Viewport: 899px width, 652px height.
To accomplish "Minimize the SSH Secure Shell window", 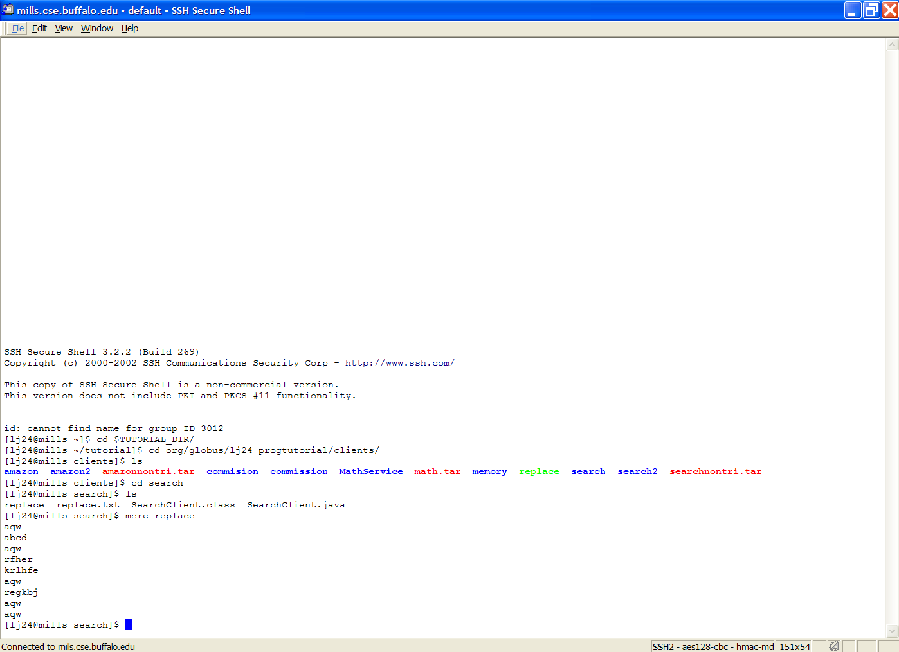I will point(853,10).
